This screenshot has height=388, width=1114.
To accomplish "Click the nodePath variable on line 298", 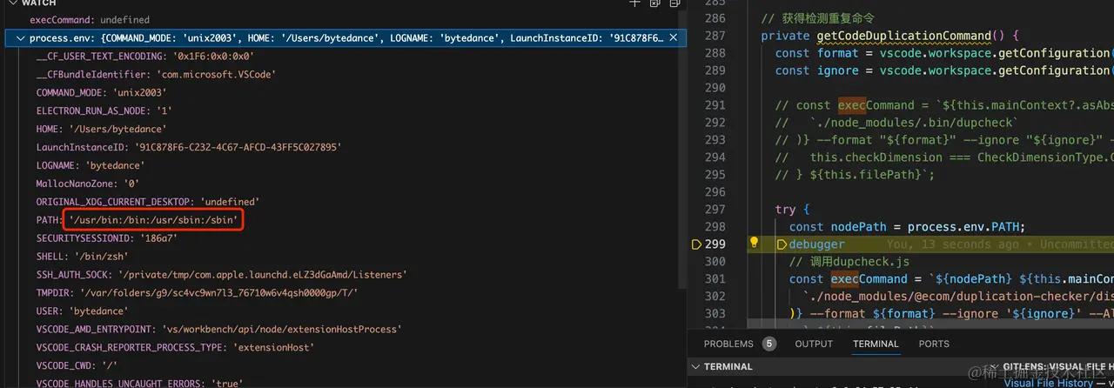I will (x=858, y=227).
